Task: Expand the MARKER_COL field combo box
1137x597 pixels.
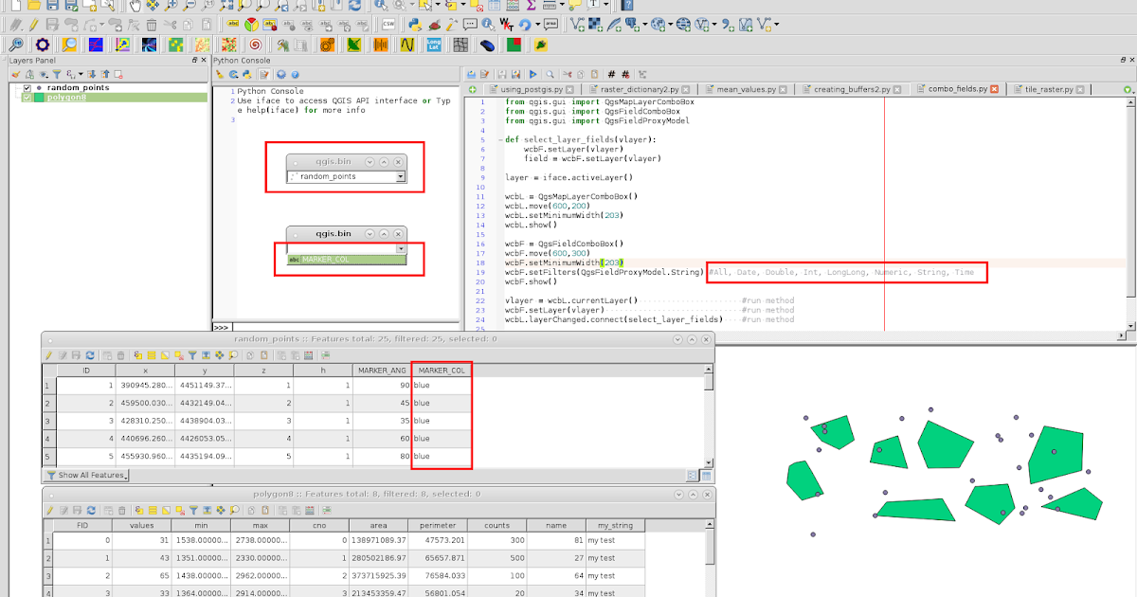Action: tap(401, 247)
